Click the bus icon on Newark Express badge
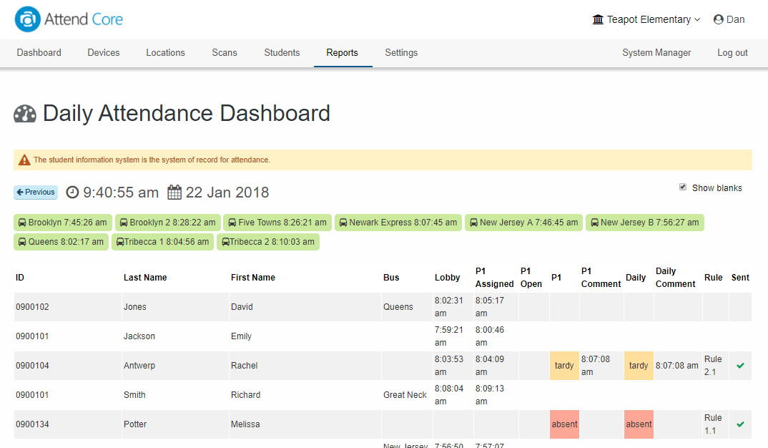 coord(343,223)
